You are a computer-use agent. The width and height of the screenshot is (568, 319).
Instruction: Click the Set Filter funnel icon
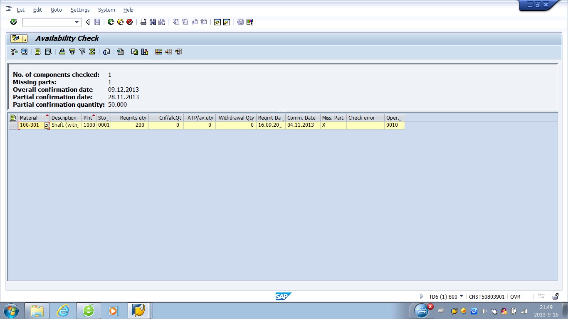(82, 52)
